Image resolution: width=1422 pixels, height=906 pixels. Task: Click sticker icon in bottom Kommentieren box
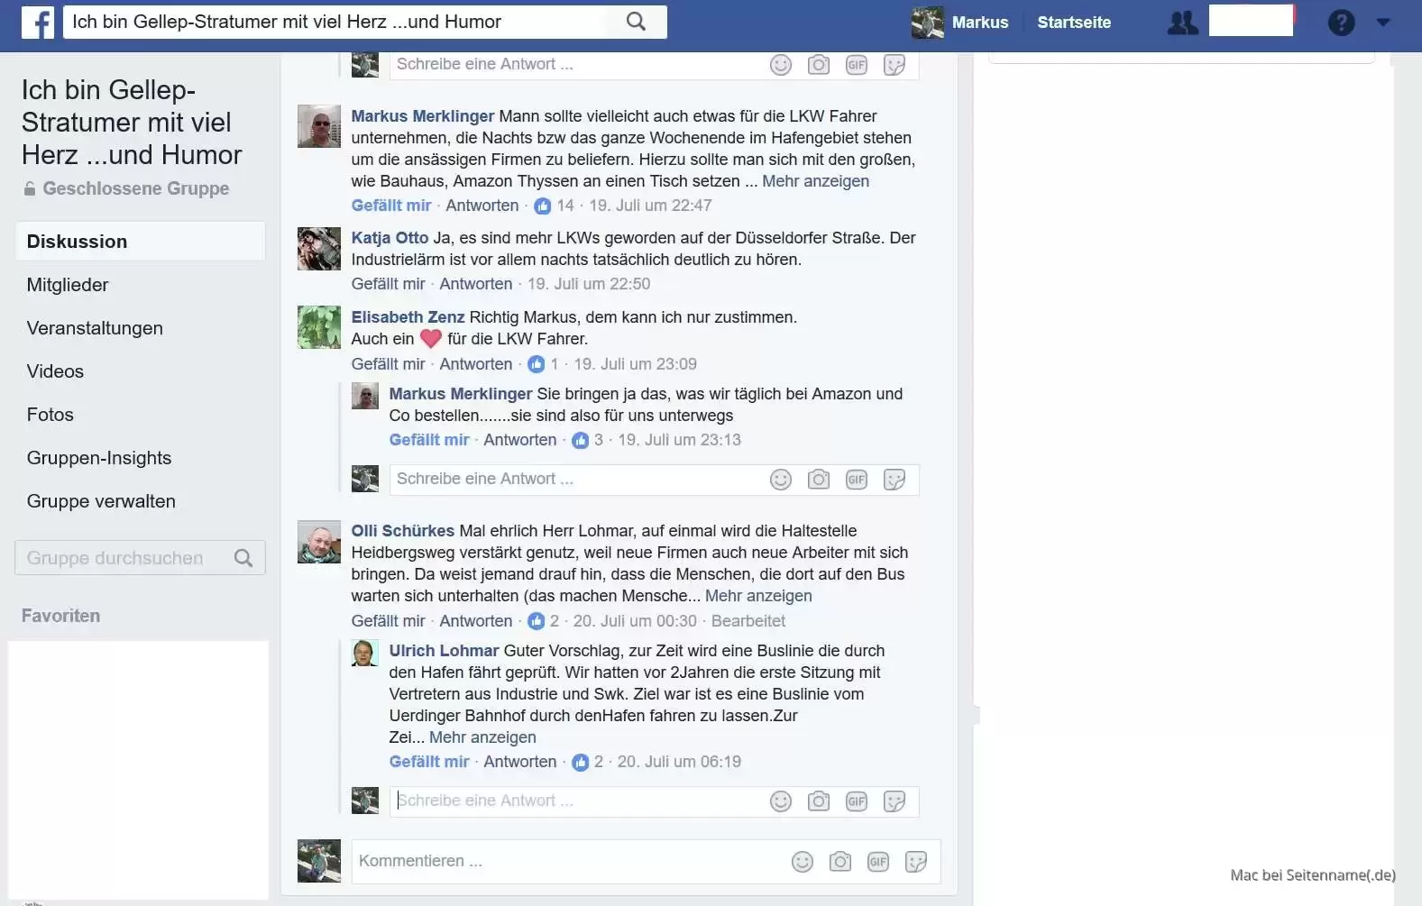click(916, 863)
